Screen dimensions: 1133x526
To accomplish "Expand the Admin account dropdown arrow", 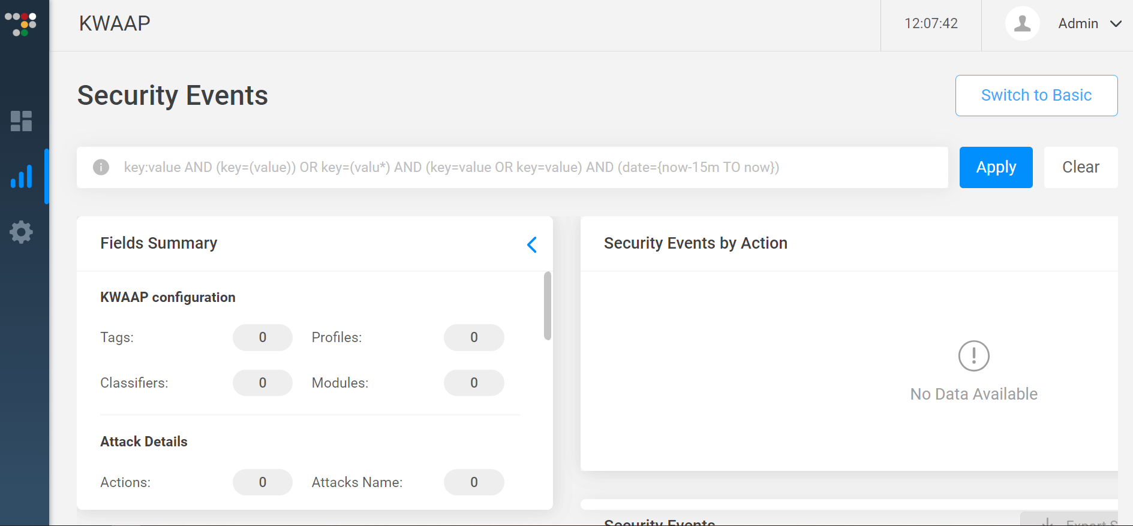I will pos(1116,24).
